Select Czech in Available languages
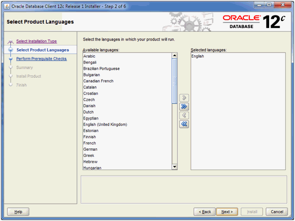 127,99
